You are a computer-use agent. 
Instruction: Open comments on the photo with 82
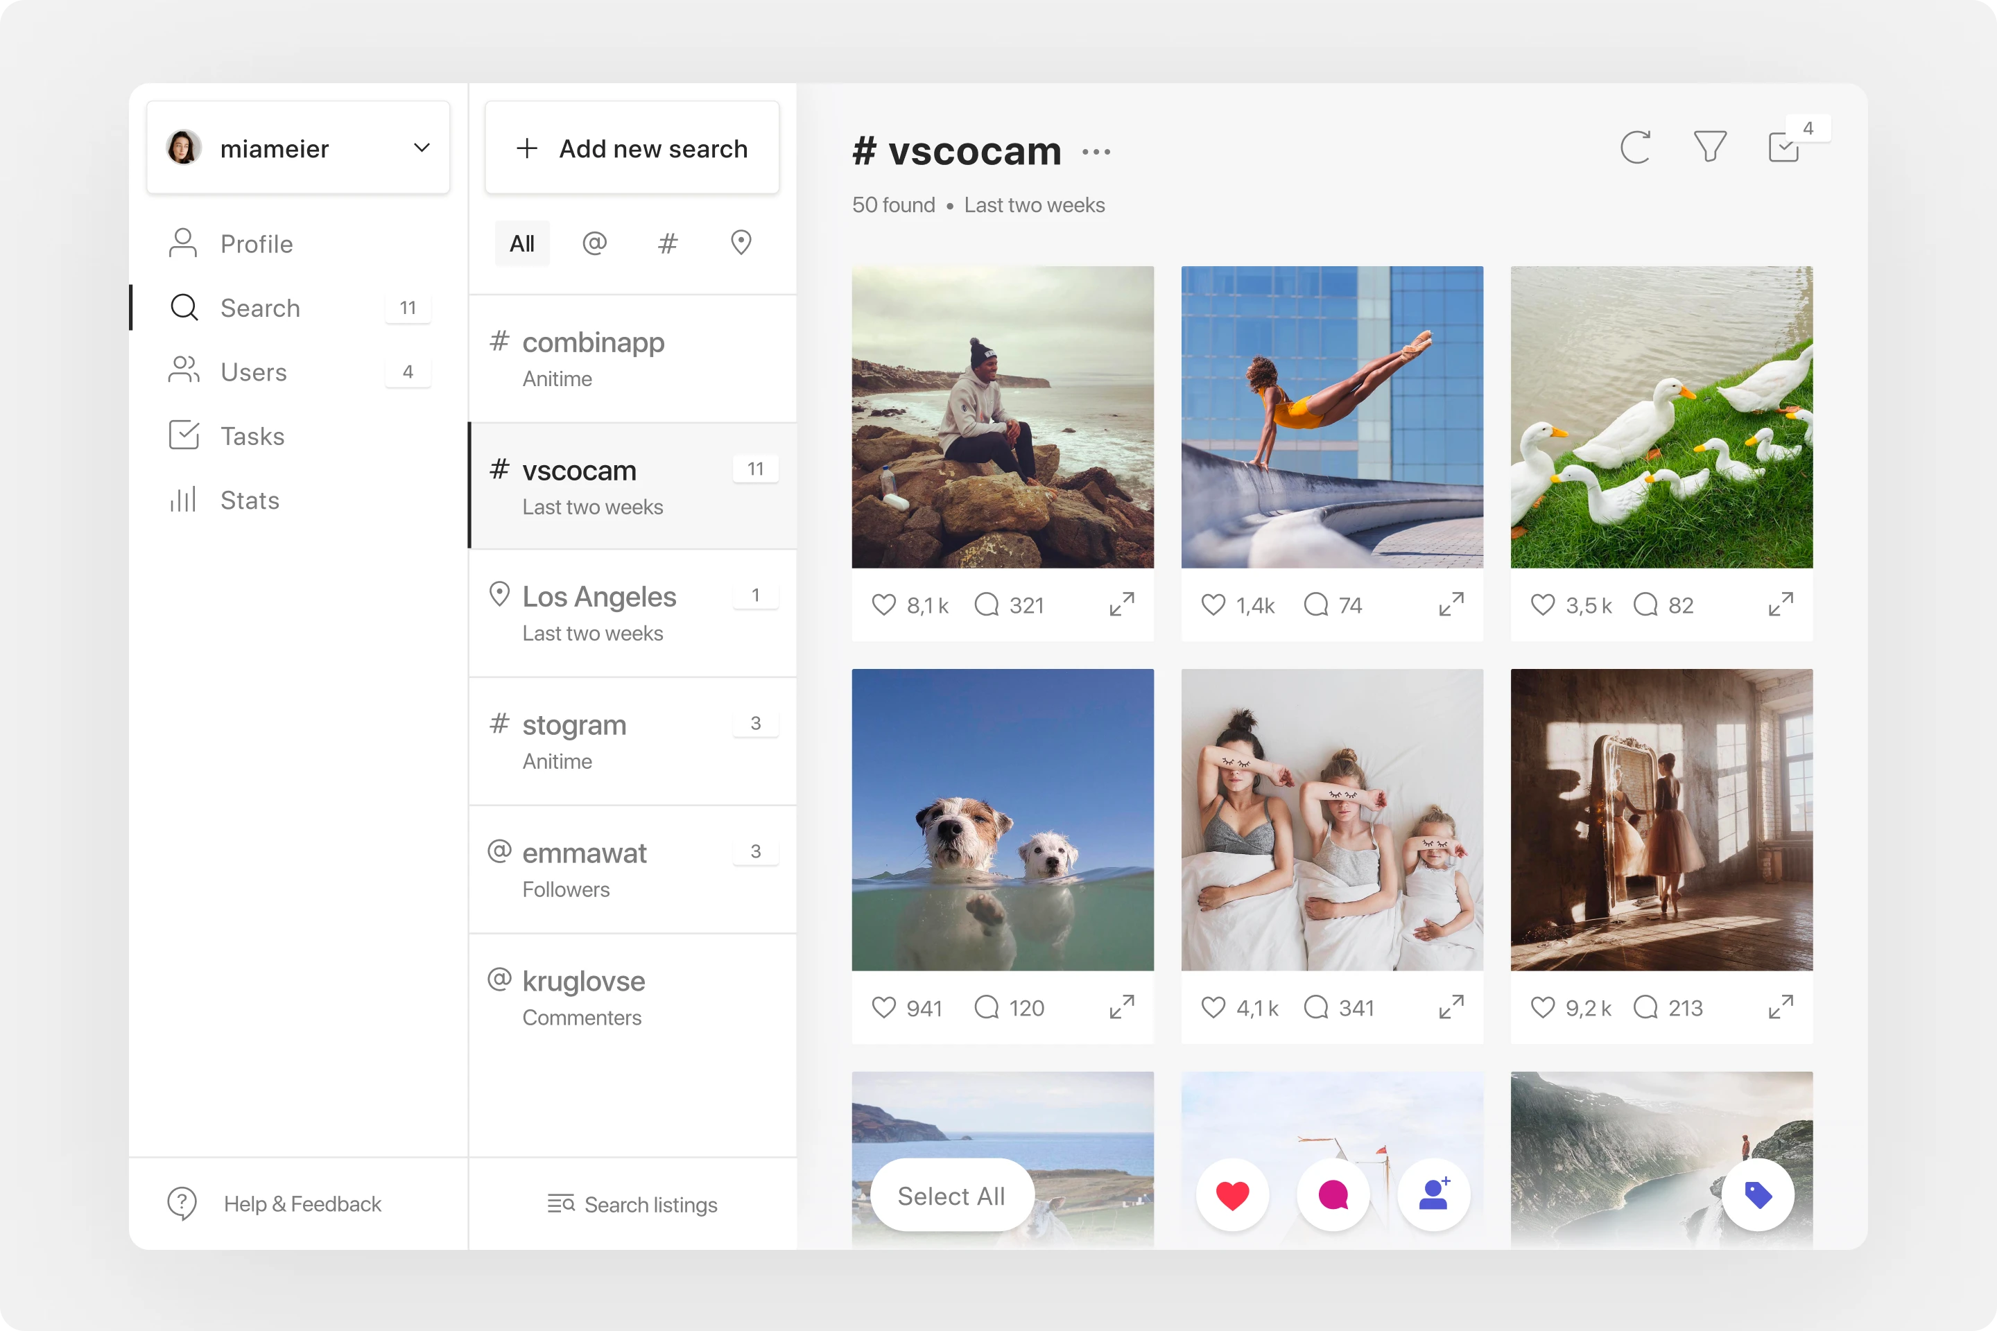click(x=1645, y=604)
